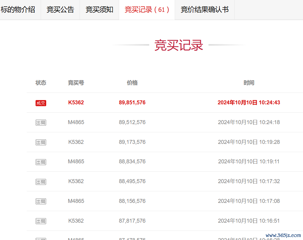The height and width of the screenshot is (240, 303).
Task: Click the 时间 column header
Action: [x=249, y=83]
